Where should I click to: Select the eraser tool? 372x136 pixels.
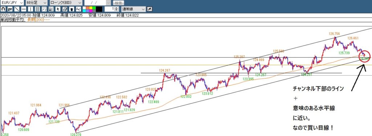65,9
